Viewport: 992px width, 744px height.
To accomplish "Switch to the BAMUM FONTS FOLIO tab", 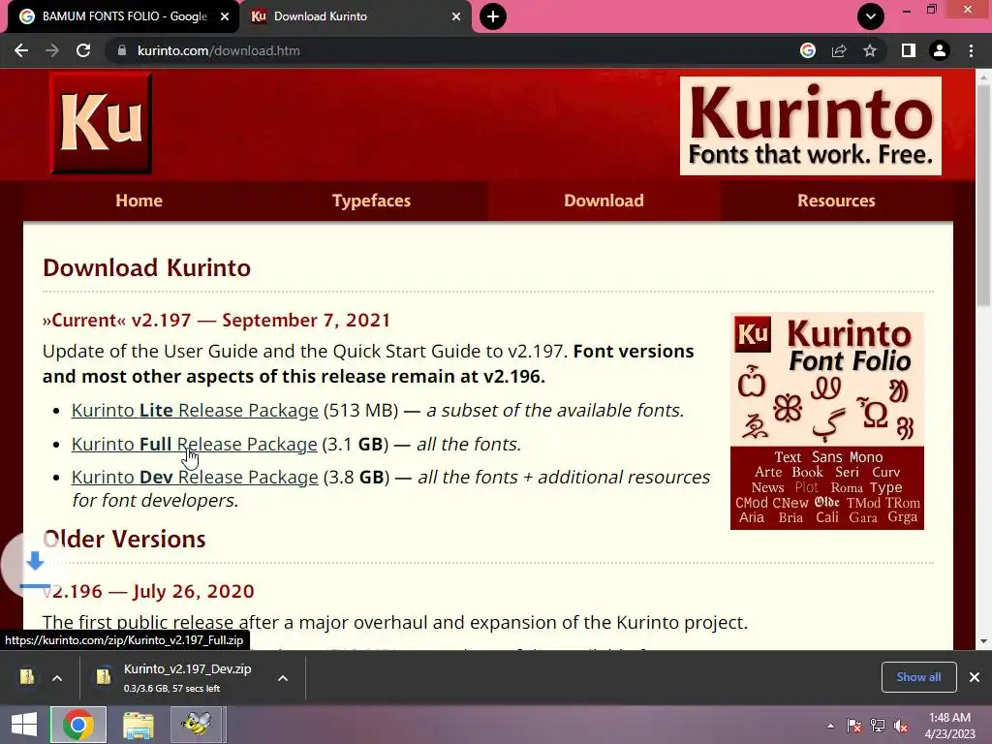I will pyautogui.click(x=123, y=16).
